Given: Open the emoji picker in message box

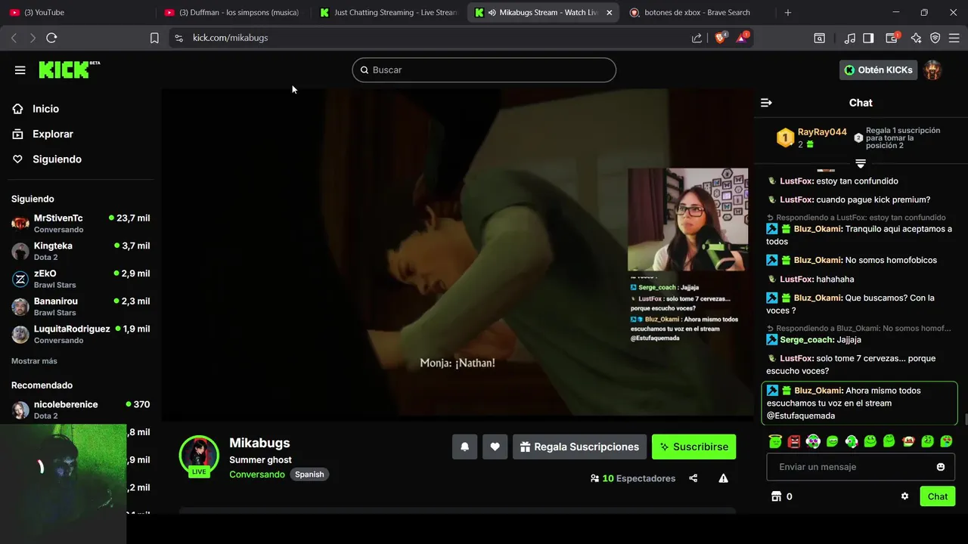Looking at the screenshot, I should 941,467.
